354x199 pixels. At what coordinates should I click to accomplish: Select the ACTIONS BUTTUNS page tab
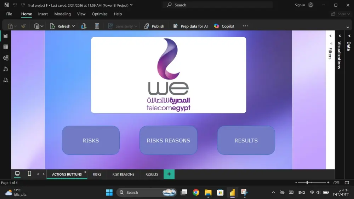pyautogui.click(x=67, y=175)
